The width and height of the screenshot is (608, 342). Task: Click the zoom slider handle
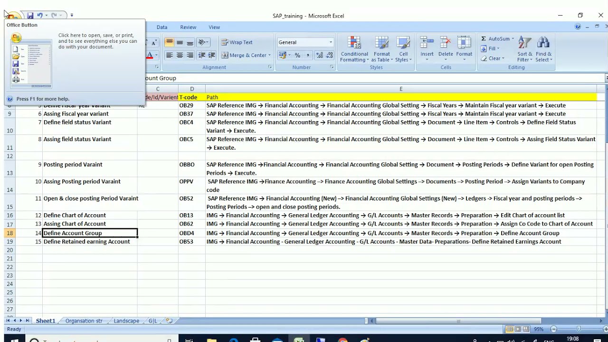pyautogui.click(x=579, y=329)
